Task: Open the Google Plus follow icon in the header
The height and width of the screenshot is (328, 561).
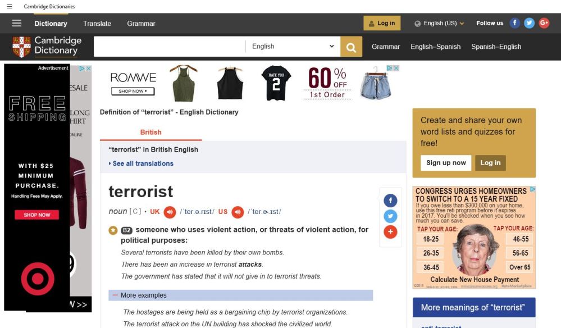Action: point(544,23)
